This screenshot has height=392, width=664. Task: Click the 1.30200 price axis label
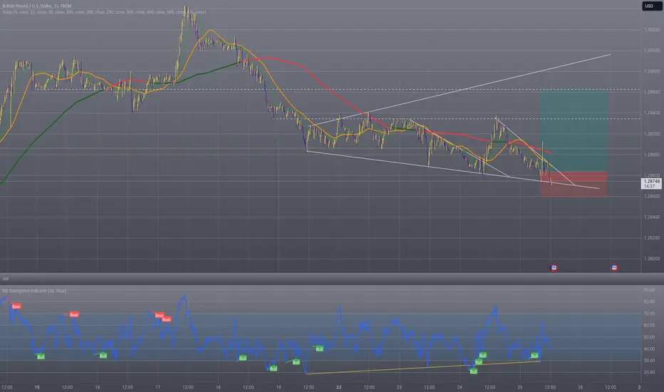click(x=651, y=30)
